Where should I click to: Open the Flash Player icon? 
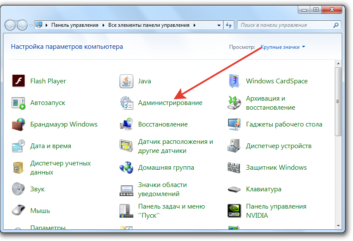[x=19, y=81]
